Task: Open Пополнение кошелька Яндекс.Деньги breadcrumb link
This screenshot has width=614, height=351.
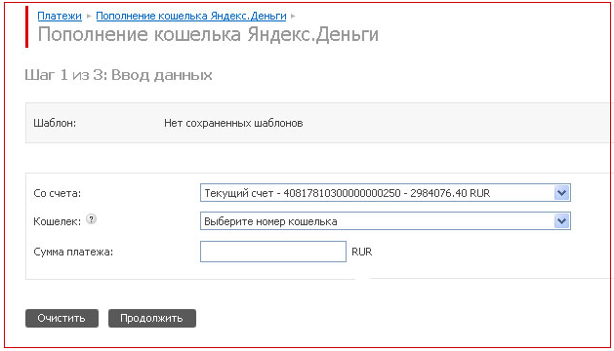Action: point(191,16)
